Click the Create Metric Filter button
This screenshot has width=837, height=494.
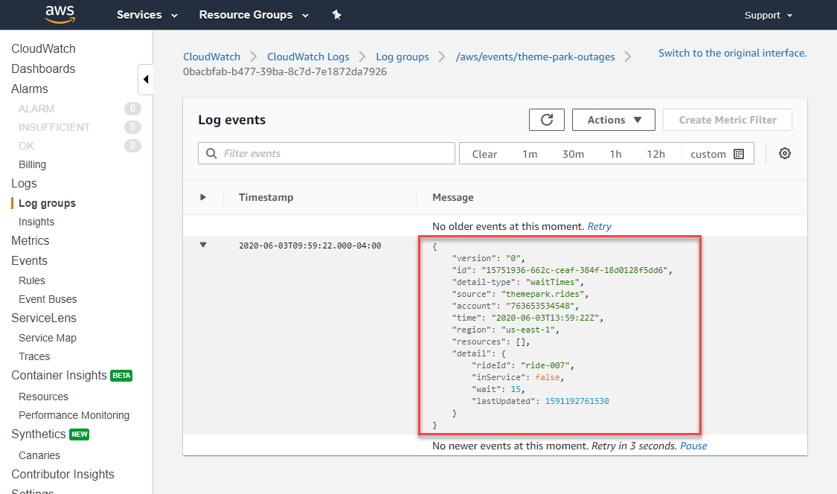point(727,120)
